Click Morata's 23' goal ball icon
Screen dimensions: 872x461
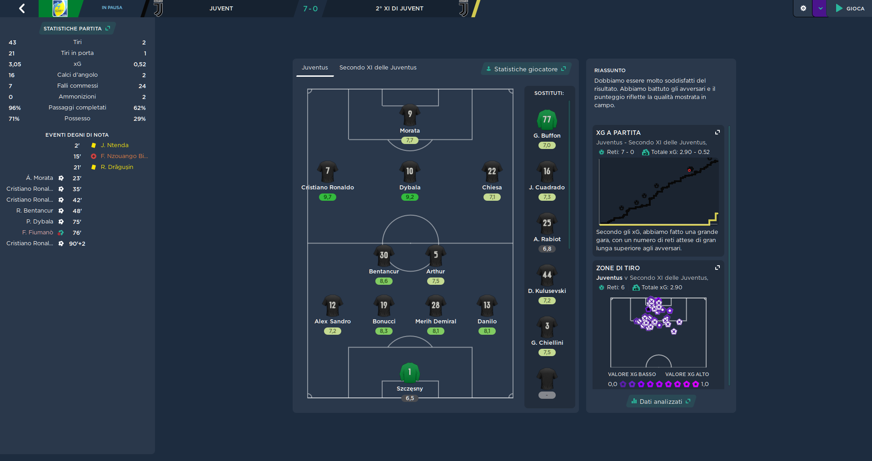click(61, 178)
